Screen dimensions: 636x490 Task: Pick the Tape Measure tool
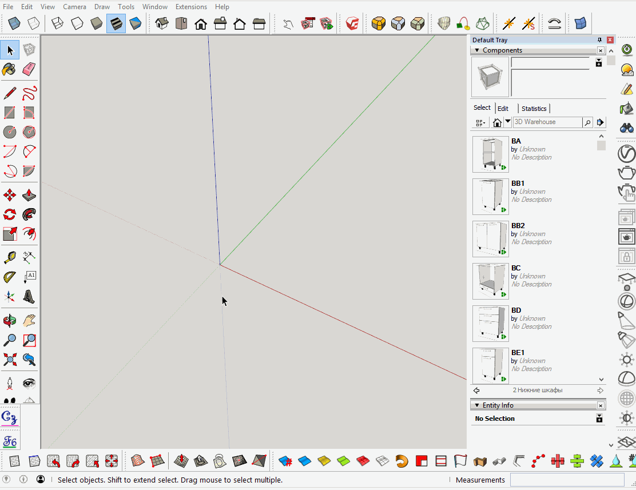click(9, 257)
